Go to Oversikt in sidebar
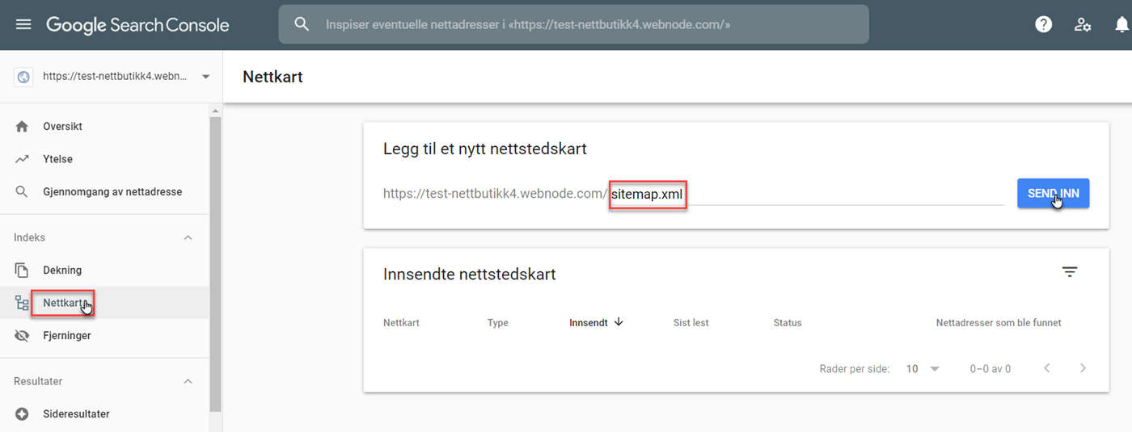This screenshot has height=432, width=1132. pos(62,127)
